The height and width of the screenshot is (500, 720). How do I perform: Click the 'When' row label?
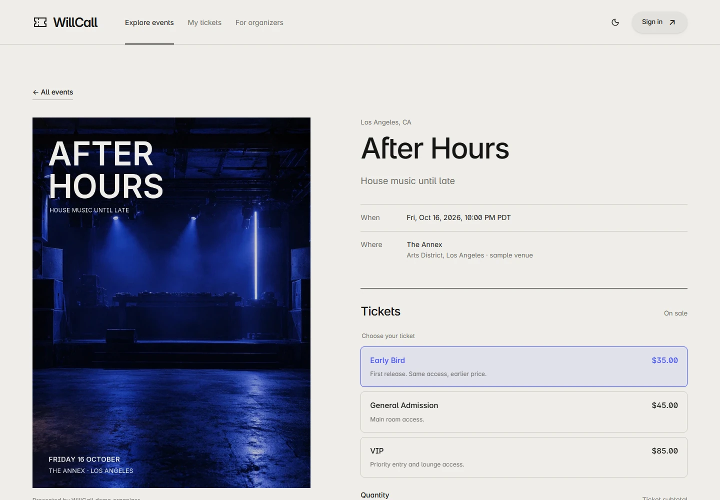pyautogui.click(x=370, y=217)
